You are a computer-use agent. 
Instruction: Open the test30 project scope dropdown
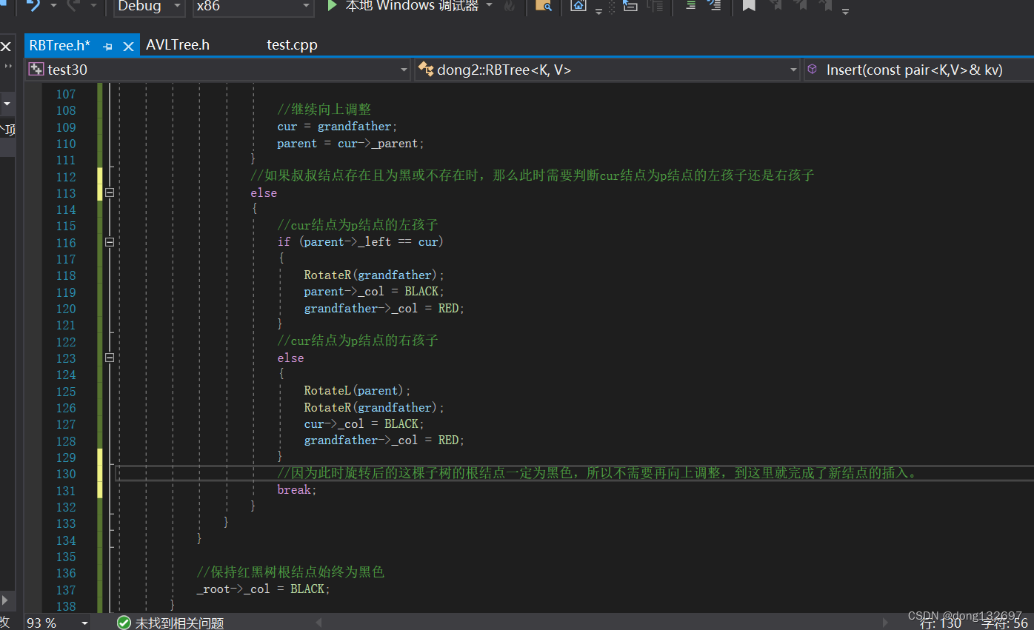(x=218, y=70)
